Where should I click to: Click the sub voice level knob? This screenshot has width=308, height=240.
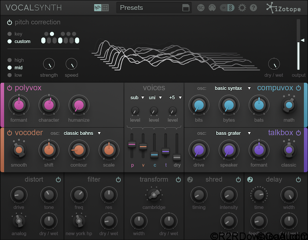pos(135,111)
